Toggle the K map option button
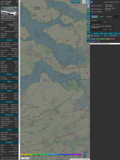The width and height of the screenshot is (120, 160). tap(88, 19)
